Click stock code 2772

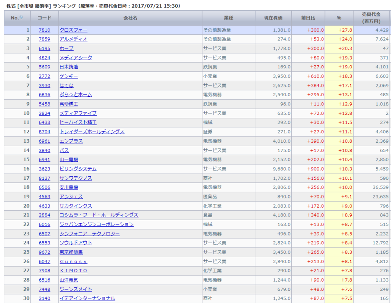(44, 76)
